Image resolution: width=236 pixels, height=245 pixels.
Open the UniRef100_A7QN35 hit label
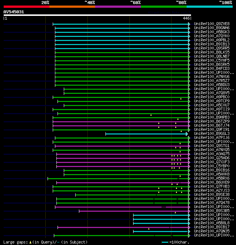(212, 231)
